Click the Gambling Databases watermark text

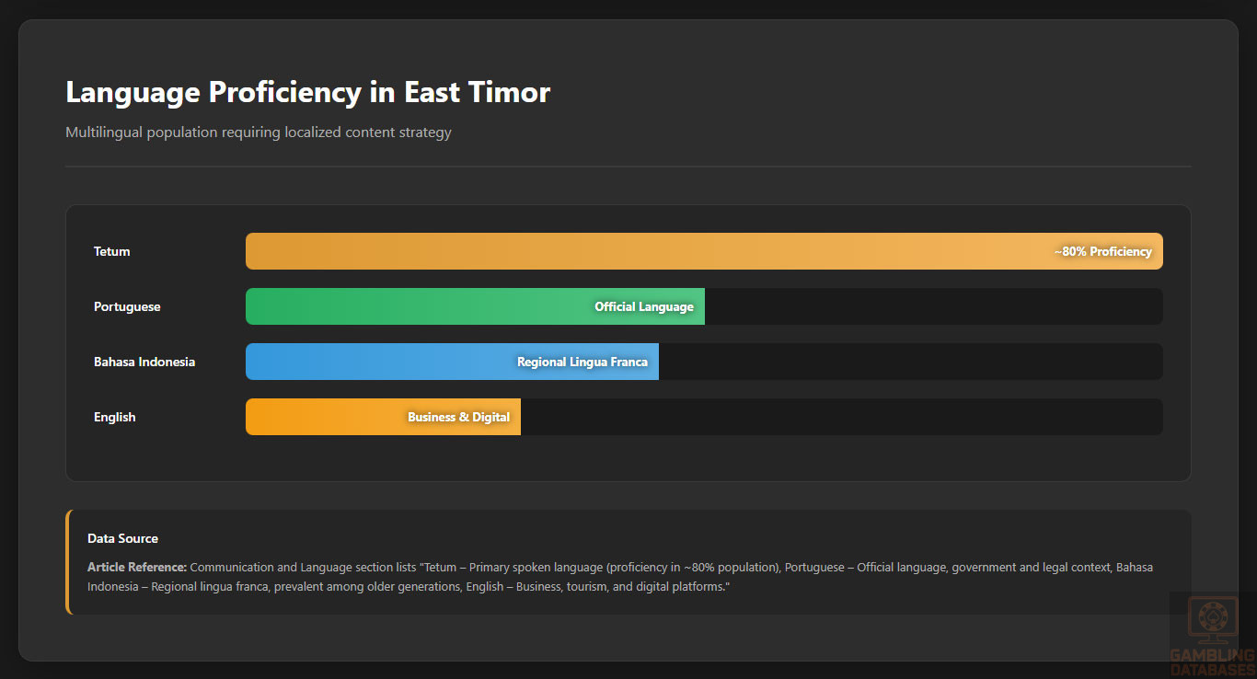(x=1212, y=662)
